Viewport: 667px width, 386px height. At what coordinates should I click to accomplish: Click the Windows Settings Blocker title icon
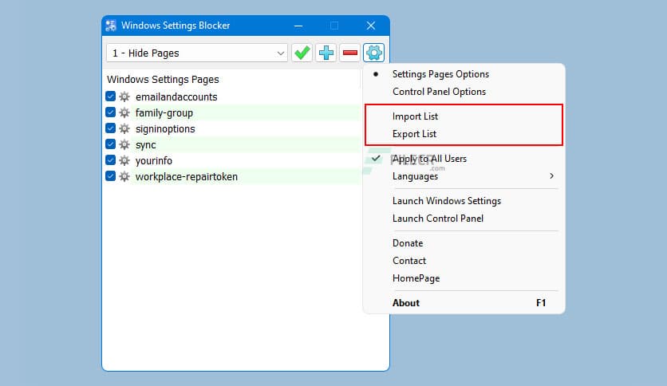111,26
